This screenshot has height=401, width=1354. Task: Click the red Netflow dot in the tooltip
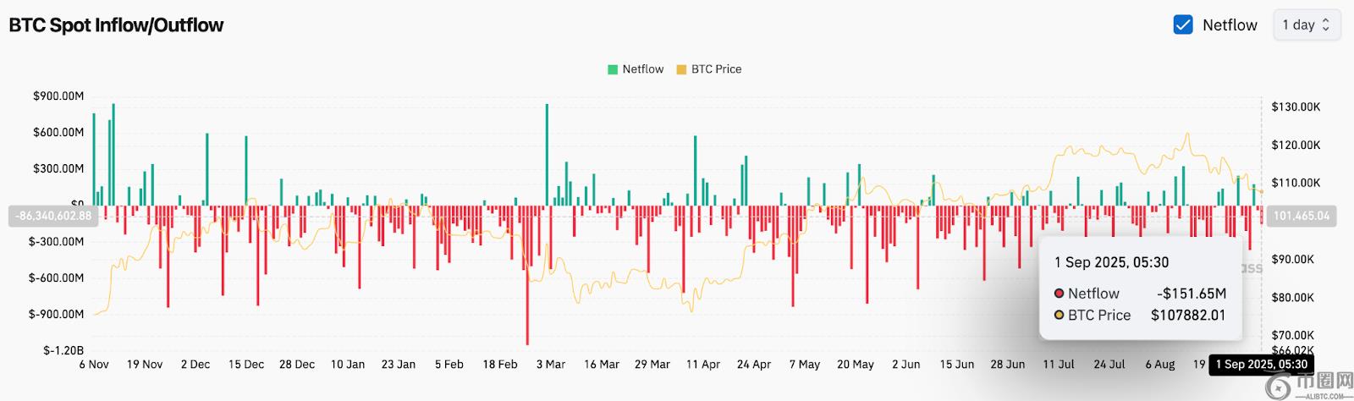tap(1059, 294)
